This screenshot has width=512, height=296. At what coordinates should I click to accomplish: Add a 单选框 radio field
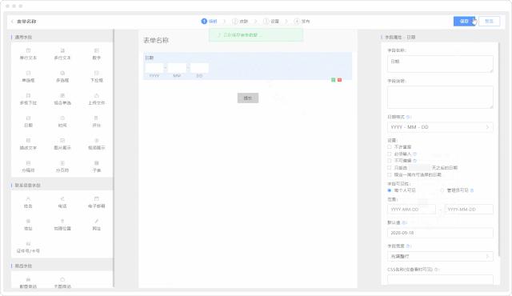(x=28, y=77)
